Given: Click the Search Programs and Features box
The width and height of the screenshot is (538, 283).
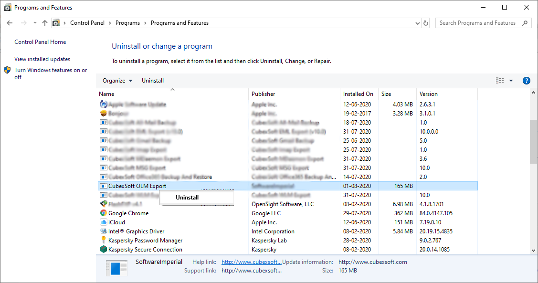Looking at the screenshot, I should [477, 23].
